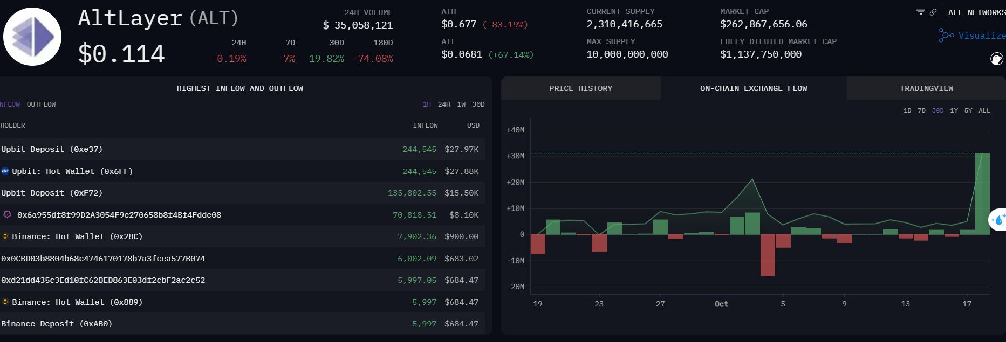Select the 7D chart range
The image size is (1006, 342).
(x=921, y=110)
